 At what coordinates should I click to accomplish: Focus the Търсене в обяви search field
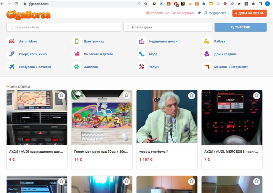click(x=64, y=27)
